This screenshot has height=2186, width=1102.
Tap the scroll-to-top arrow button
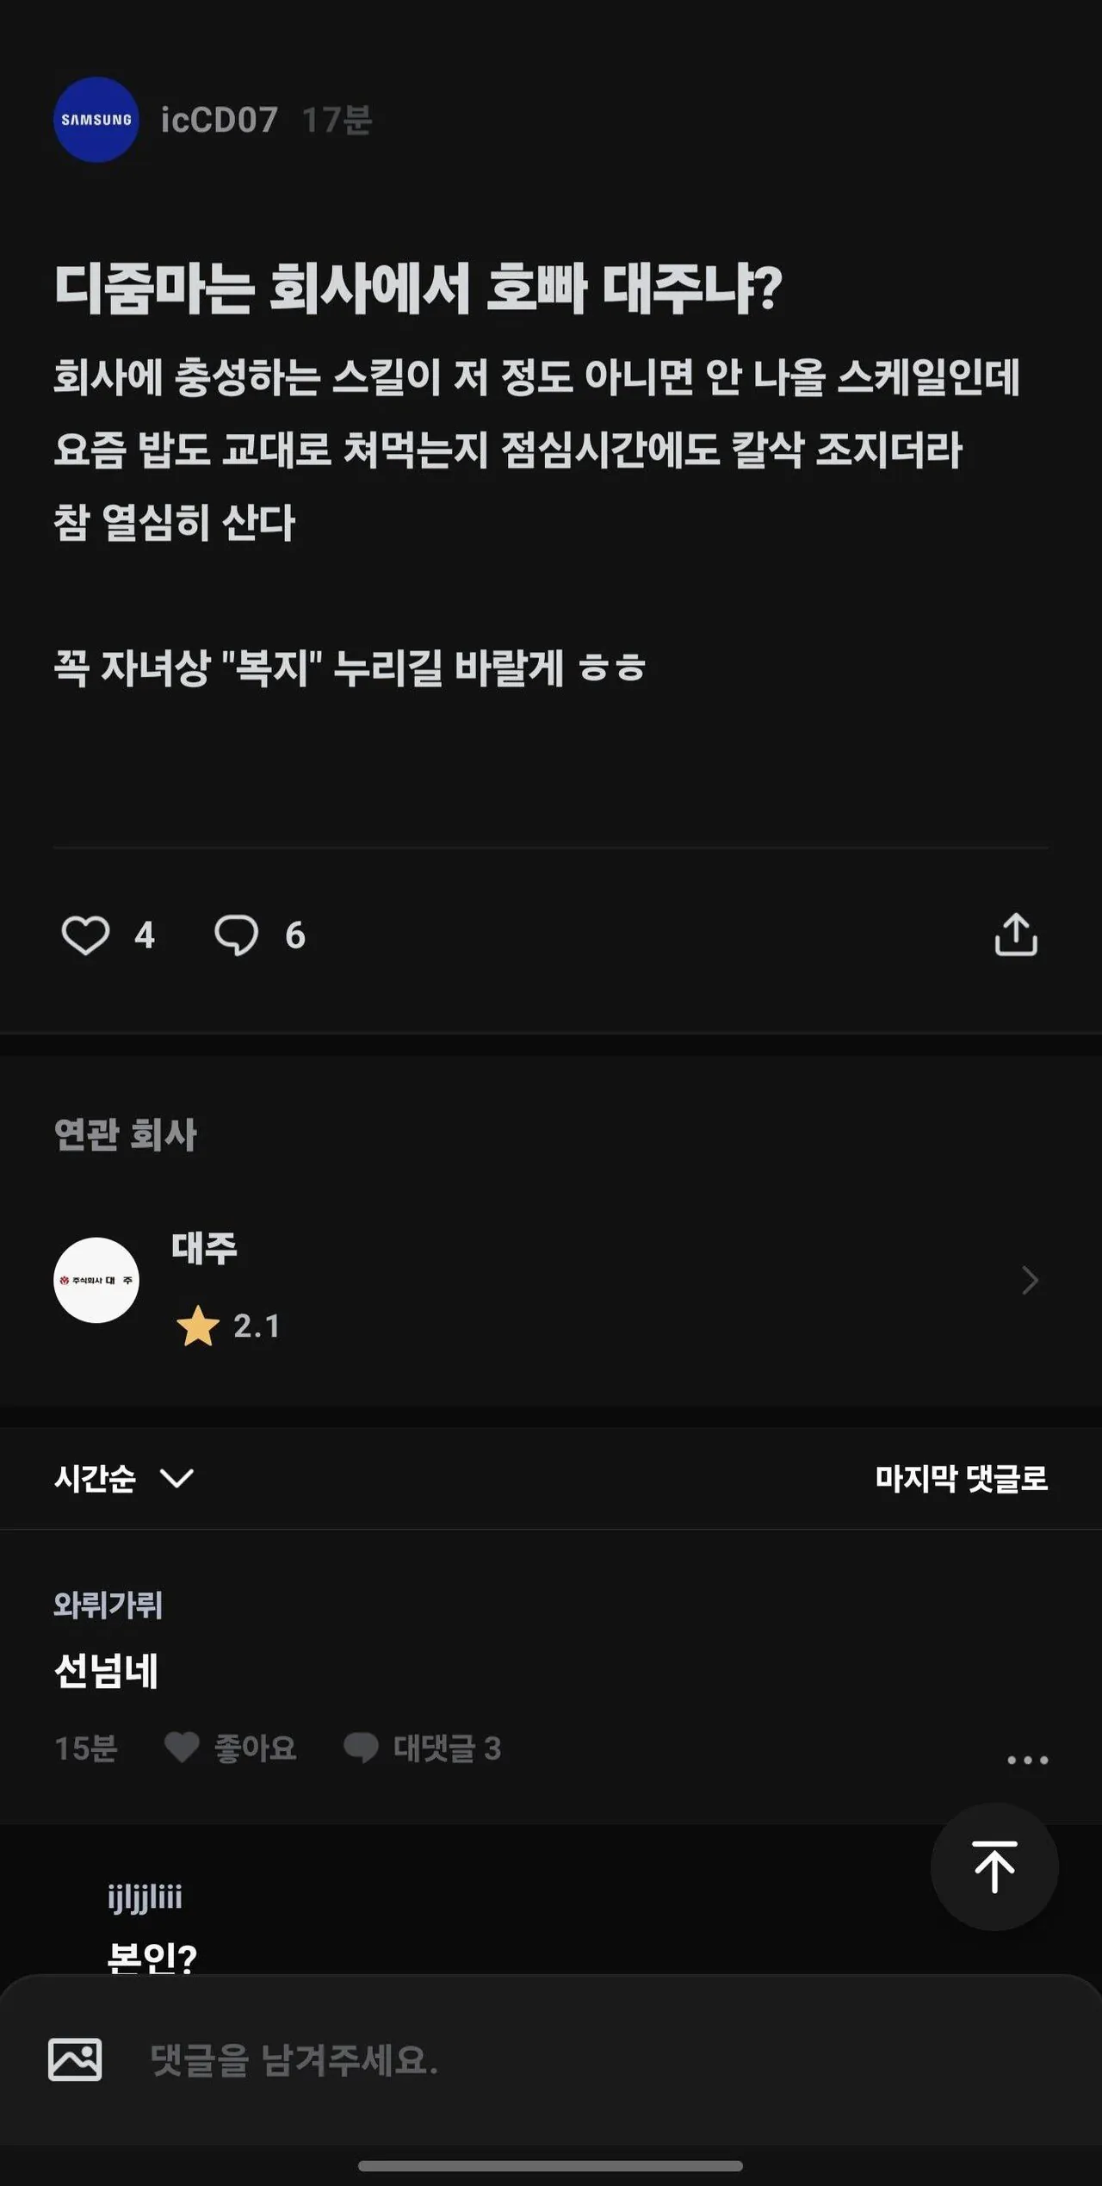click(x=994, y=1866)
